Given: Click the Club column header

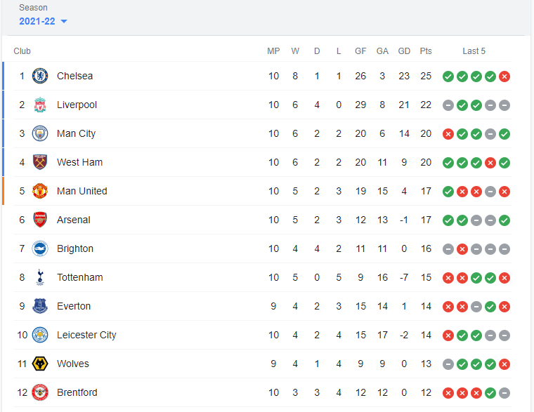Looking at the screenshot, I should point(22,51).
